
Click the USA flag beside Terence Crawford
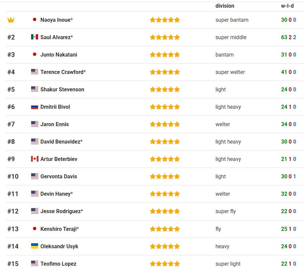(34, 72)
